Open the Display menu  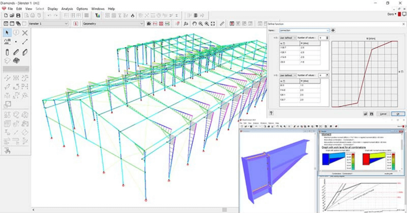53,8
